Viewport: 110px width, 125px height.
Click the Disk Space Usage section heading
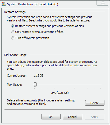coord(15,55)
